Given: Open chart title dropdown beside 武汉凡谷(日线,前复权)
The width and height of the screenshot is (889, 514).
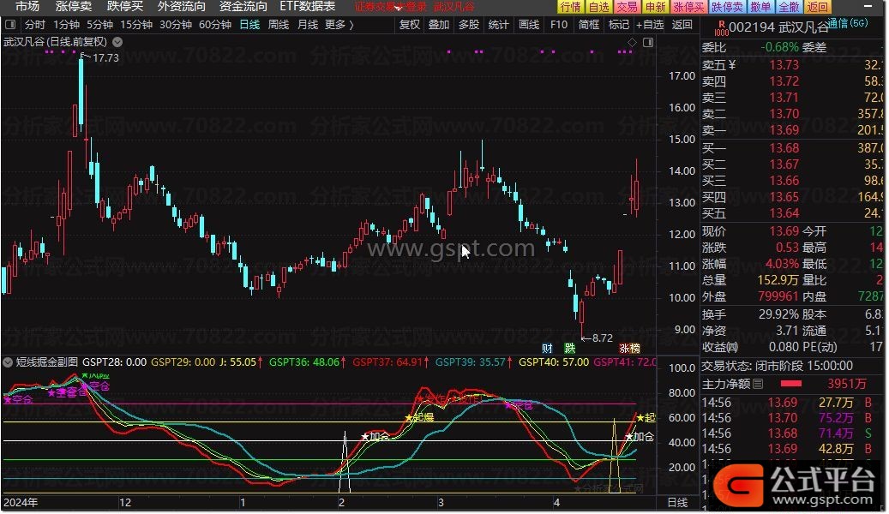Looking at the screenshot, I should pos(117,42).
